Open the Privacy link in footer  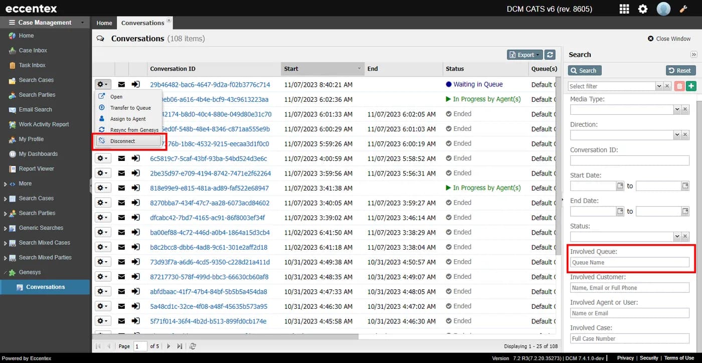pyautogui.click(x=625, y=358)
